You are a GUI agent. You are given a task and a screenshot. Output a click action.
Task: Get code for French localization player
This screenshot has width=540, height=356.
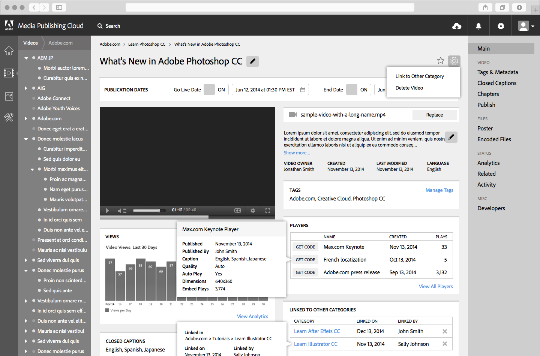click(305, 260)
